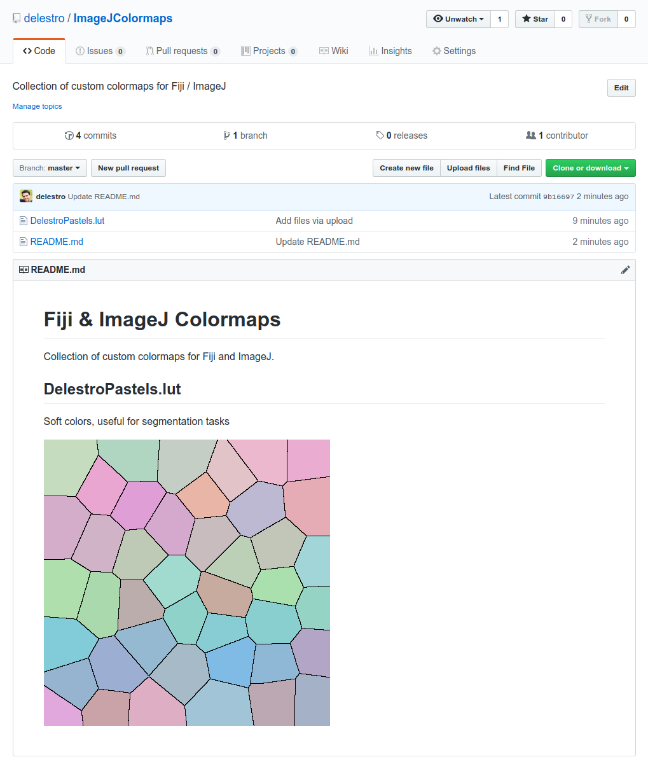Open the Insights tab

click(390, 51)
